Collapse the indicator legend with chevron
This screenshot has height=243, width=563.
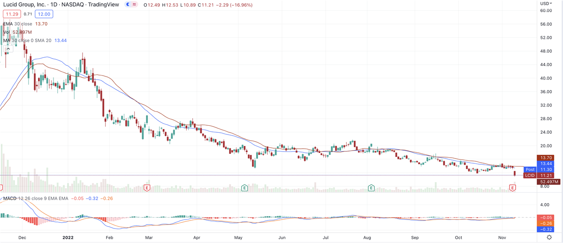click(8, 49)
